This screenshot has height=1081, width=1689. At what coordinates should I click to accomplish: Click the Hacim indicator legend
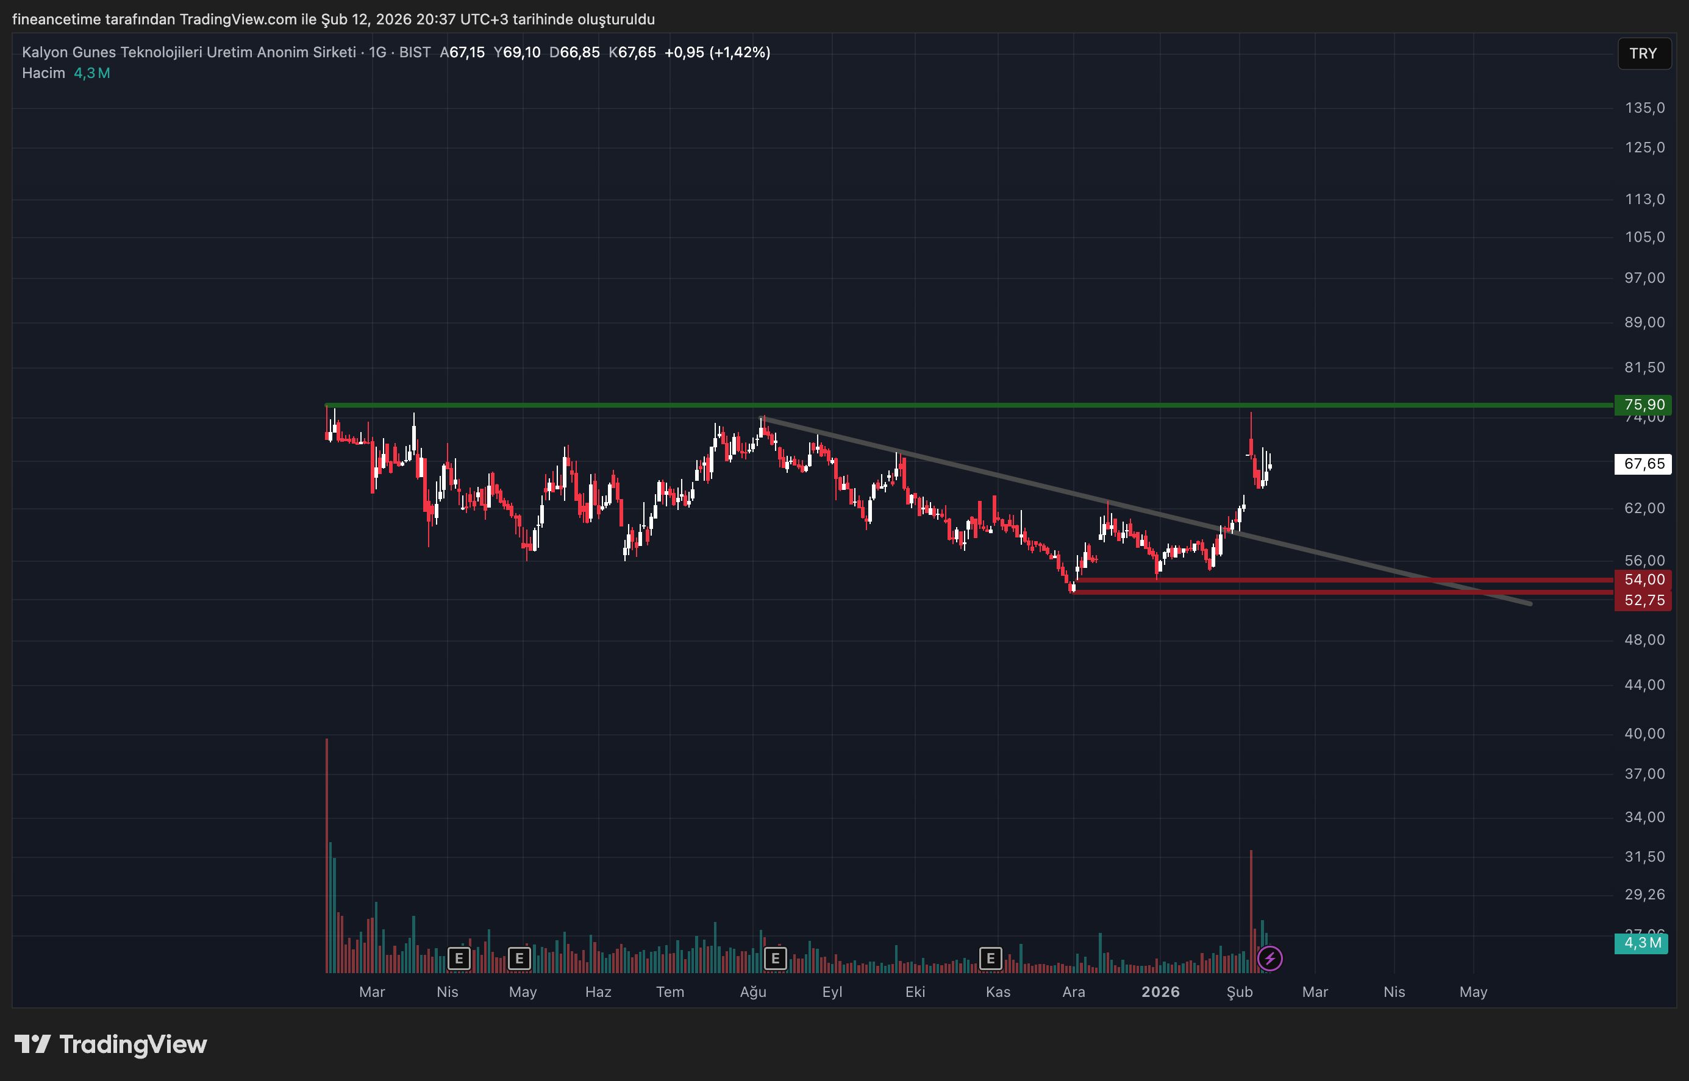tap(43, 73)
